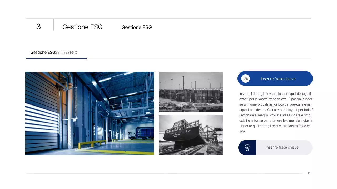Click the dark tab indicator bar under the tabs

click(x=56, y=58)
